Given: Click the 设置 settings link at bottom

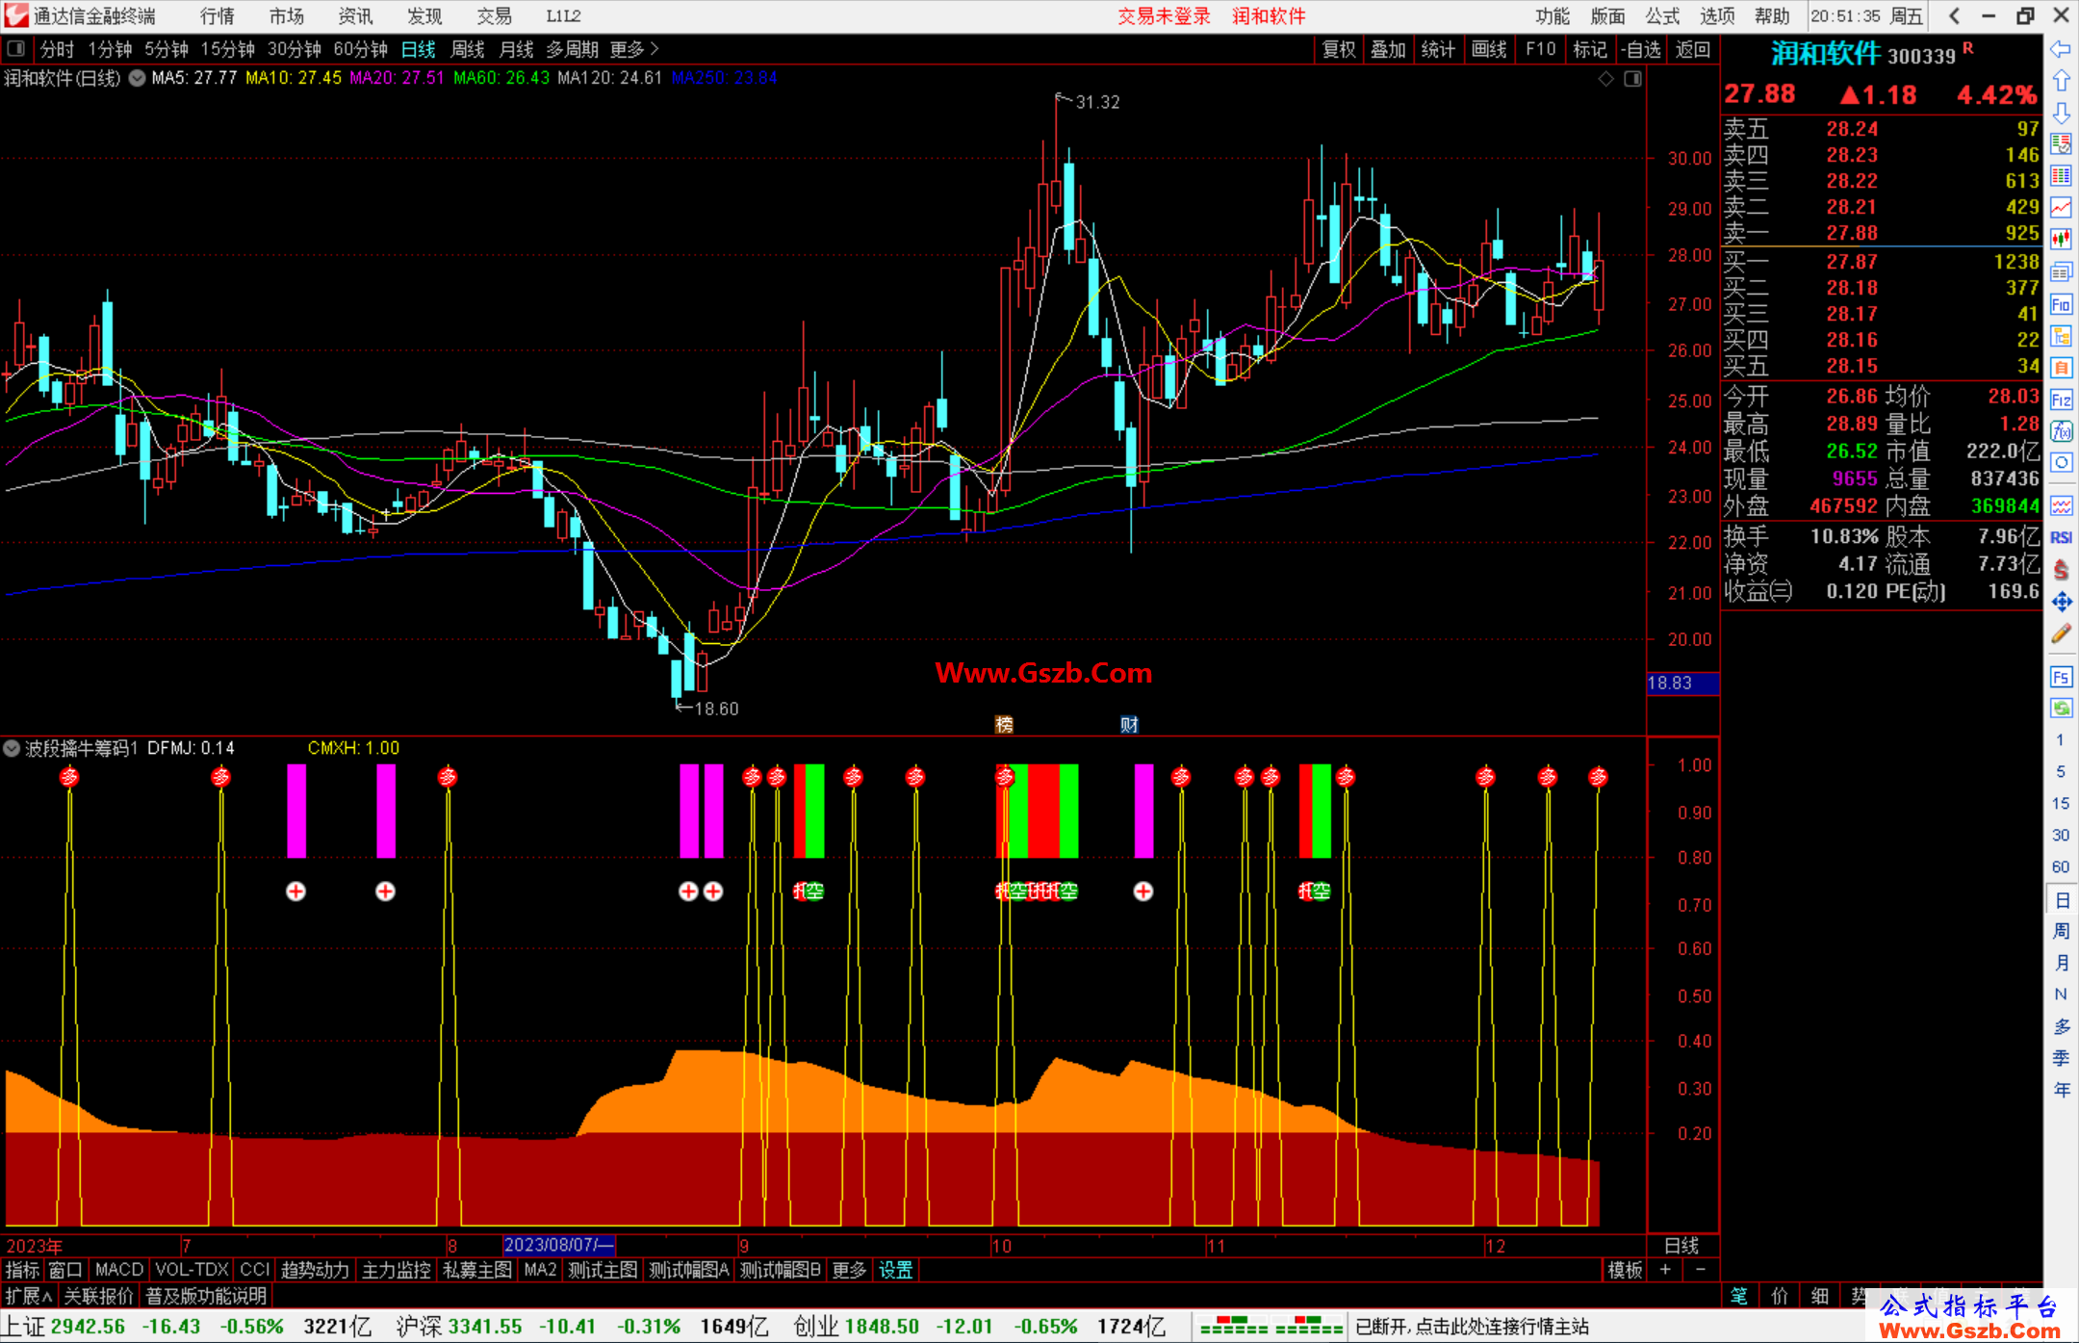Looking at the screenshot, I should (x=895, y=1270).
